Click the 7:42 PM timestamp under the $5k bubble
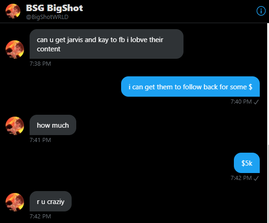269x223 pixels. [241, 178]
